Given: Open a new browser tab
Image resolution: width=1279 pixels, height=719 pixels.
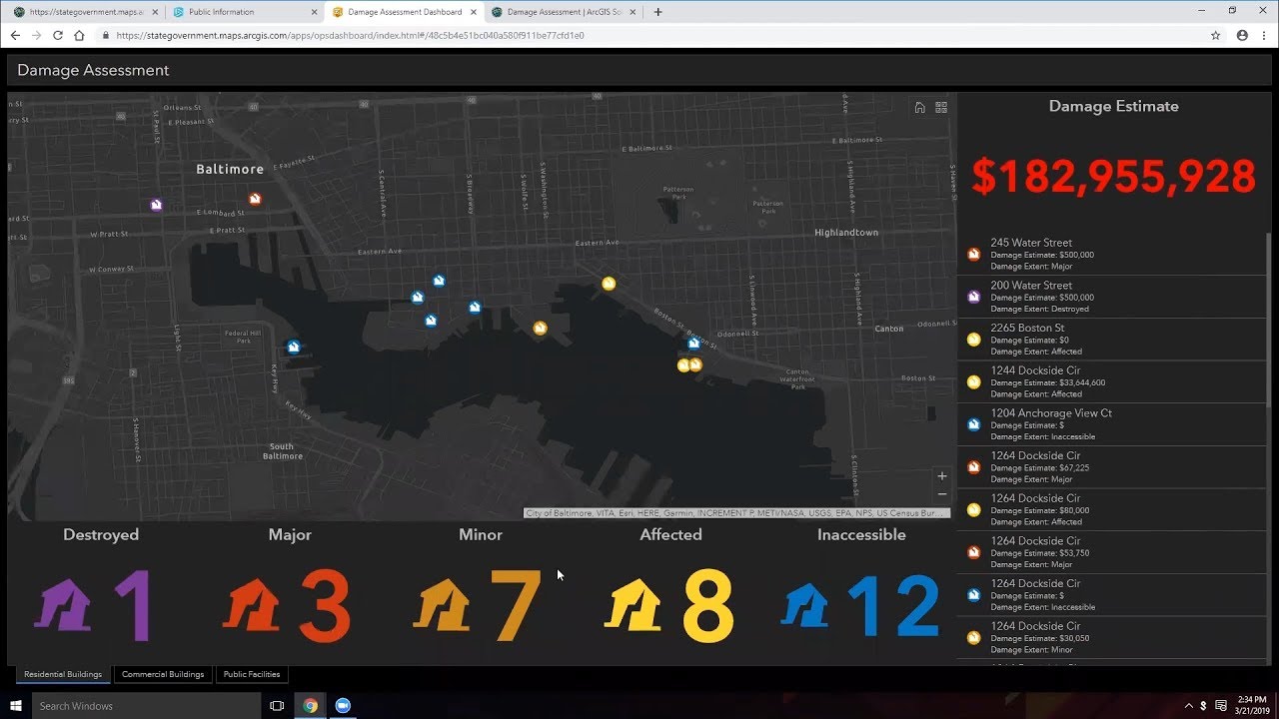Looking at the screenshot, I should [x=657, y=12].
